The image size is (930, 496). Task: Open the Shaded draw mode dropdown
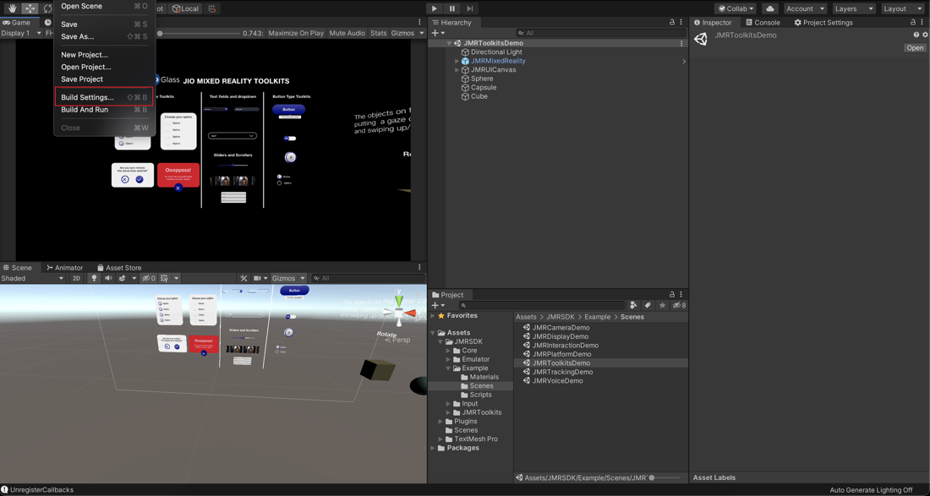click(x=32, y=278)
